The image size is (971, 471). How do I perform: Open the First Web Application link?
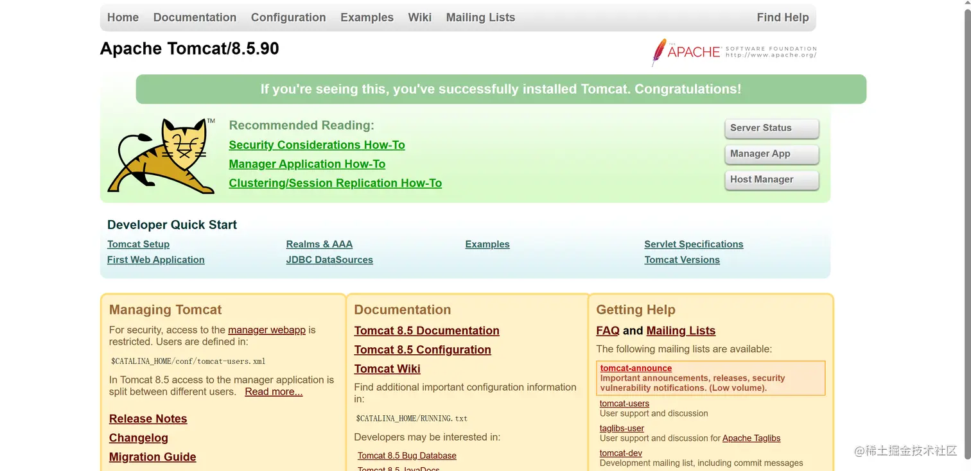click(155, 260)
